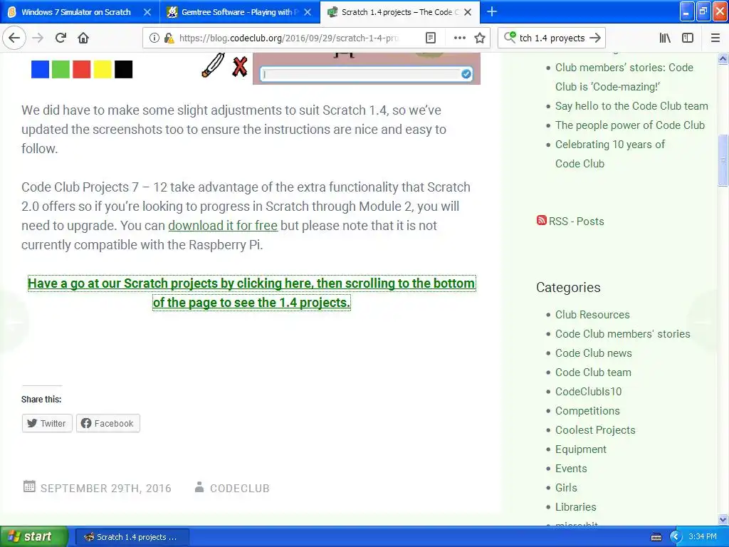The image size is (729, 547).
Task: Open 'Have a go at our Scratch projects' link
Action: [x=251, y=293]
